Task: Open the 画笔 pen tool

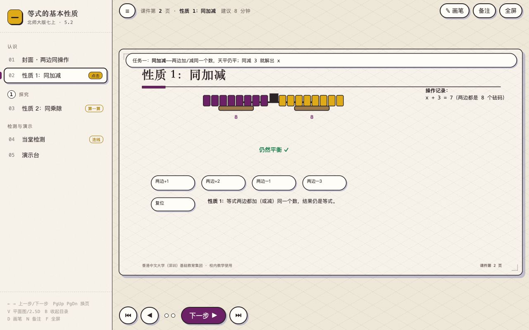Action: tap(455, 11)
